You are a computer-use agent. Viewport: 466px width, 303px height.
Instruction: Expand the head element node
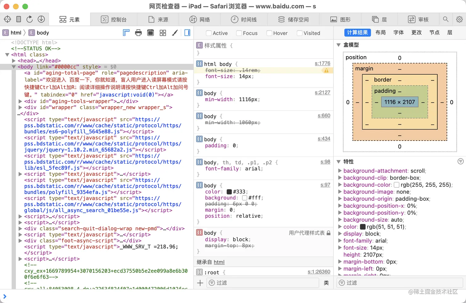point(14,61)
